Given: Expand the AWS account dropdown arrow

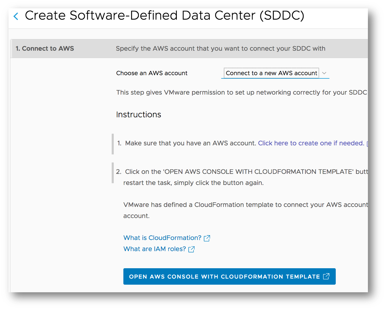Looking at the screenshot, I should 324,73.
